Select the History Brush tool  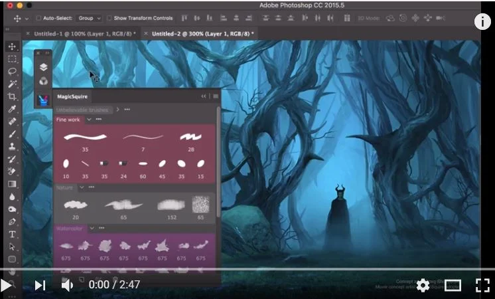pos(12,159)
